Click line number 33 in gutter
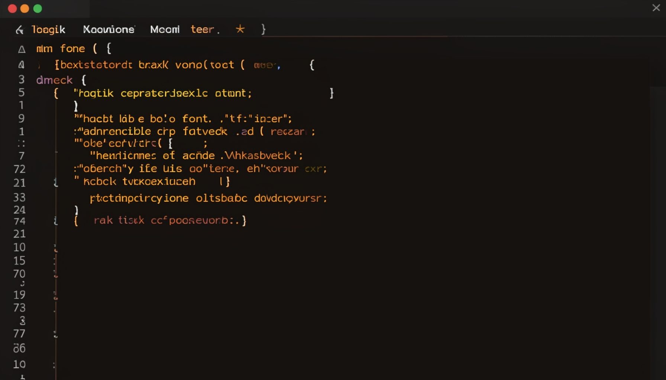Viewport: 666px width, 380px height. (x=19, y=197)
